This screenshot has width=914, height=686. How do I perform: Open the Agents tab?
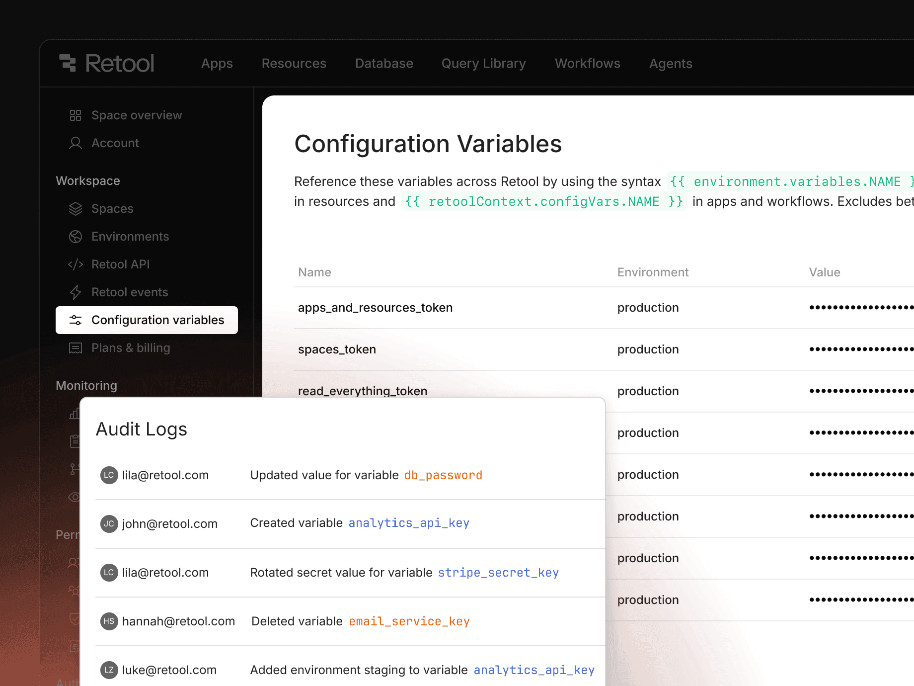pyautogui.click(x=671, y=64)
